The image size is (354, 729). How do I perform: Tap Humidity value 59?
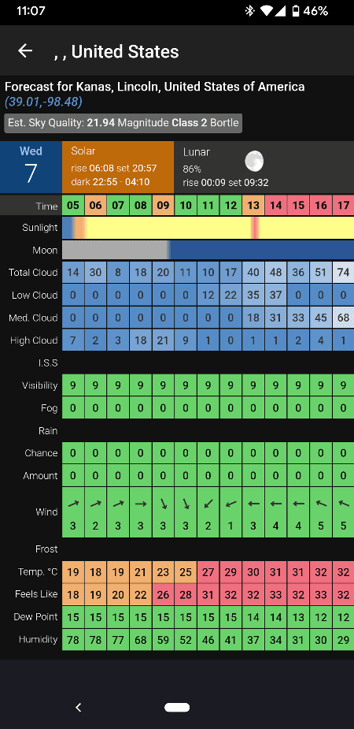(163, 639)
